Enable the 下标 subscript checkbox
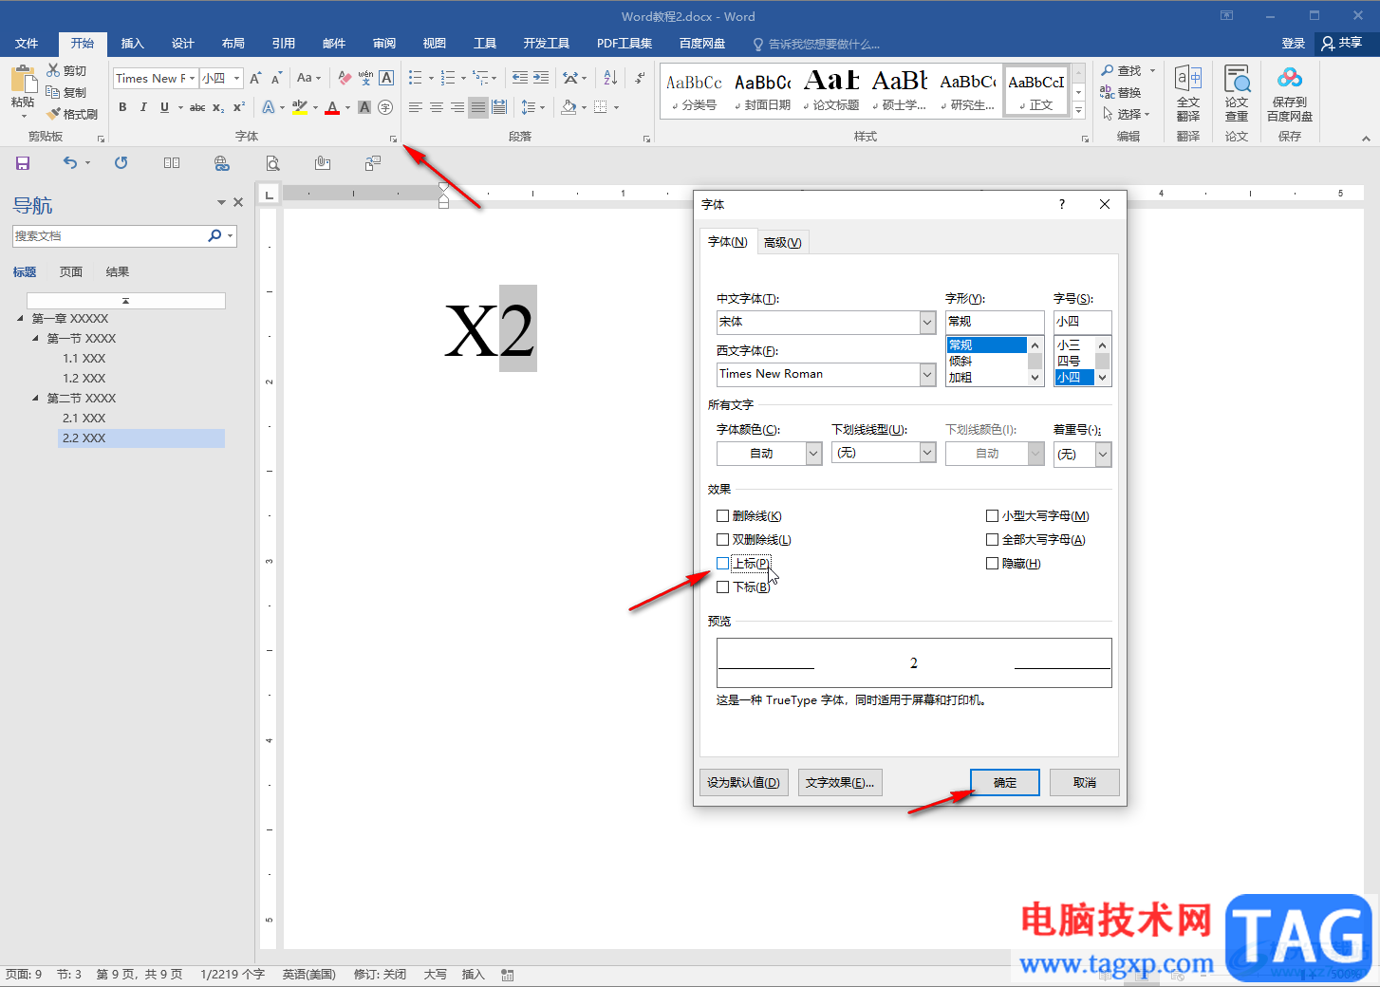 [x=722, y=587]
